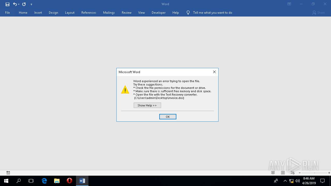Open the View tab
The image size is (331, 186).
point(141,13)
